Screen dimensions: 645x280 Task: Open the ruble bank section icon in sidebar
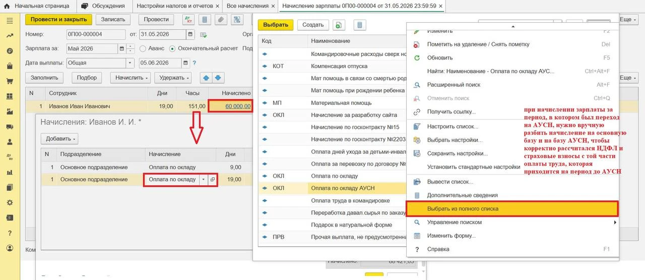tap(10, 51)
